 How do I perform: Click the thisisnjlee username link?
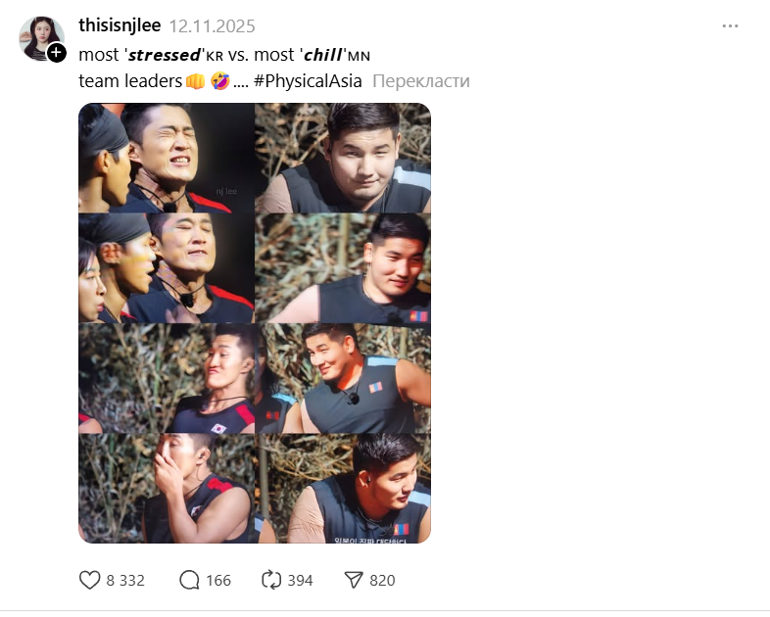(x=120, y=25)
